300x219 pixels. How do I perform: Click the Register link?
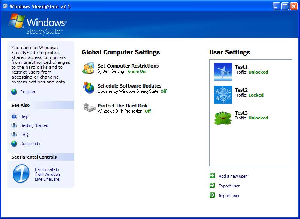coord(28,92)
